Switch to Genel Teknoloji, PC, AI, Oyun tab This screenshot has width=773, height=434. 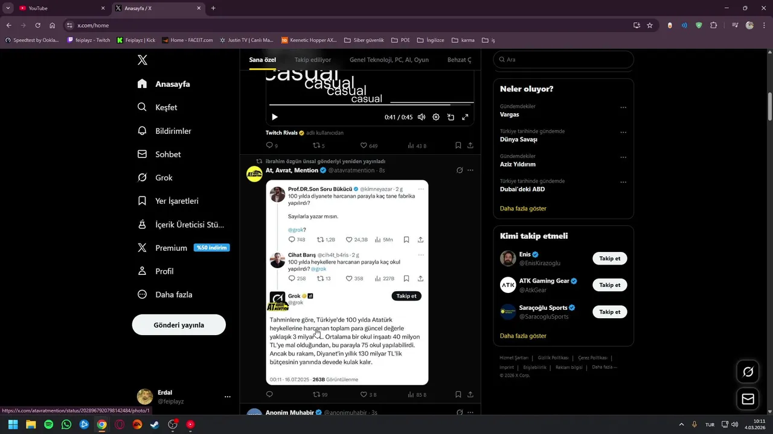coord(389,60)
